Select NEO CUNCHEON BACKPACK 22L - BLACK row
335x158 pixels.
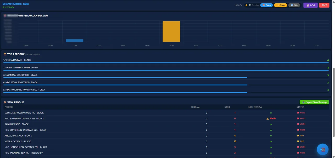[x=166, y=130]
